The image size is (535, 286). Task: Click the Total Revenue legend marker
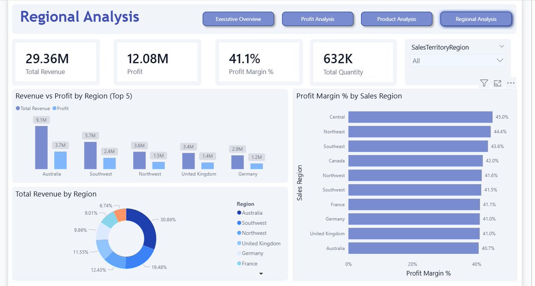pyautogui.click(x=18, y=108)
